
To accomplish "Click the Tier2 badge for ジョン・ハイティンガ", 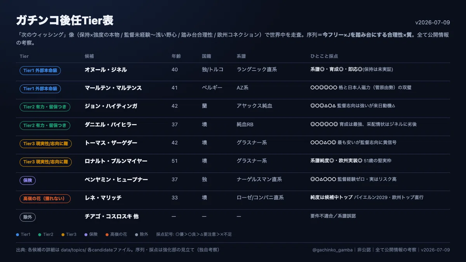I will pos(45,107).
